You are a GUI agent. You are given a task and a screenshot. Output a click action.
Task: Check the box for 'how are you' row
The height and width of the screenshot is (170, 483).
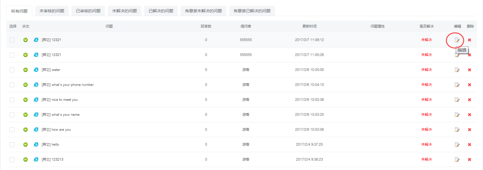point(12,130)
